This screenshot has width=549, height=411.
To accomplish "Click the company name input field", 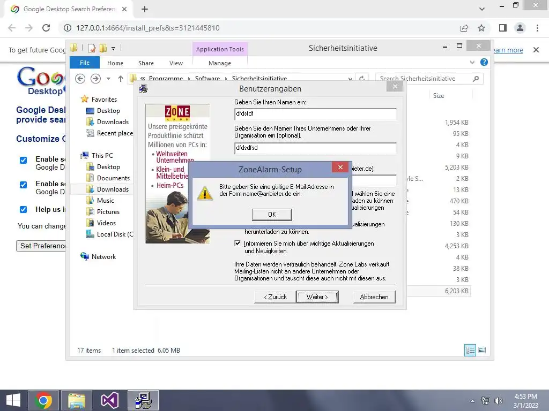I will tap(315, 148).
